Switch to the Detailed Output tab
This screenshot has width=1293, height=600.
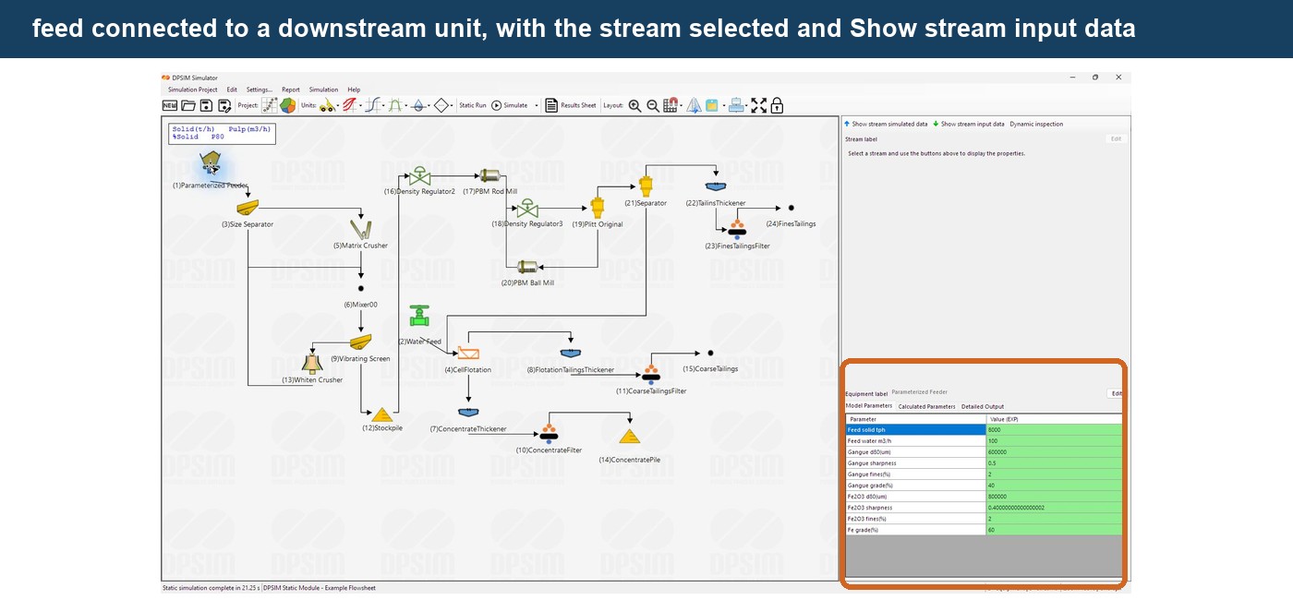tap(983, 406)
